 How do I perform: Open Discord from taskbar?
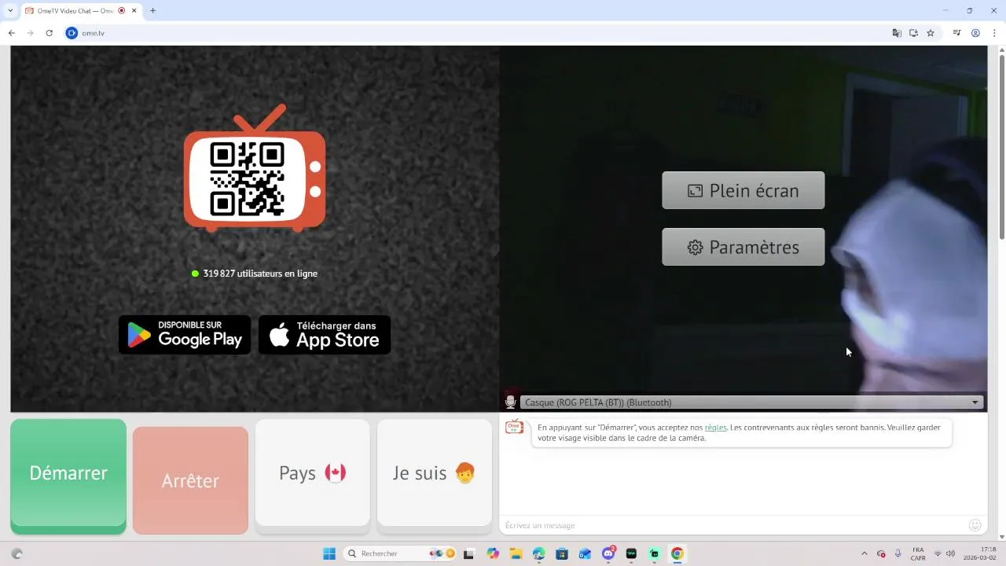pyautogui.click(x=608, y=553)
